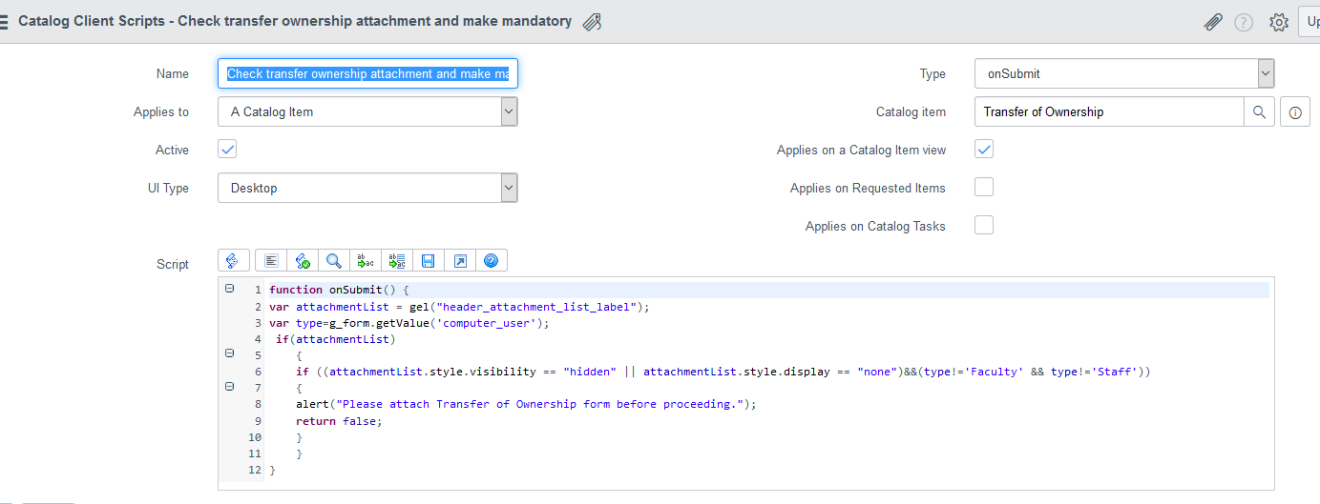Toggle the script syntax highlighting editor
The height and width of the screenshot is (504, 1320).
[234, 260]
